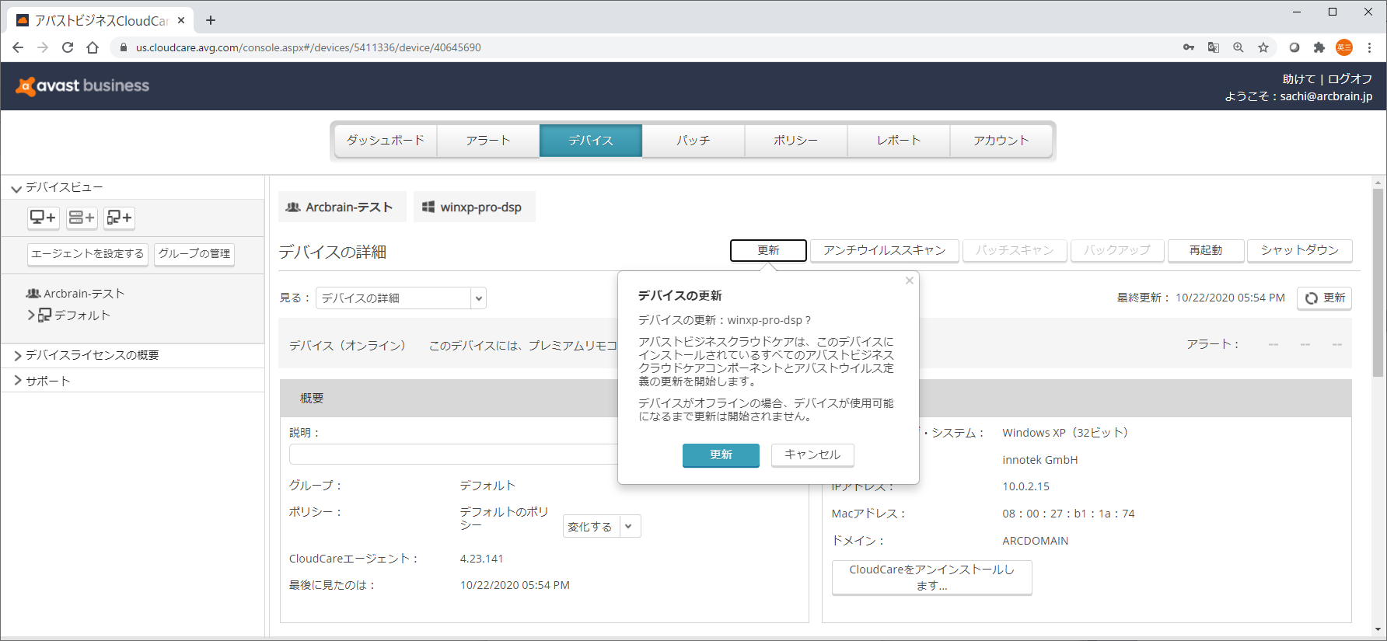
Task: Click the Mac address value 08:00:27:b1:1a:74
Action: tap(1068, 514)
